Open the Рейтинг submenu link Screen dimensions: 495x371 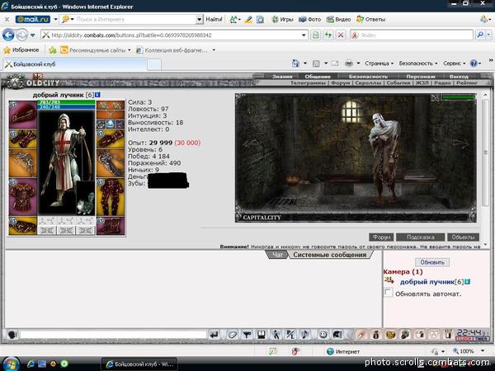pyautogui.click(x=467, y=82)
